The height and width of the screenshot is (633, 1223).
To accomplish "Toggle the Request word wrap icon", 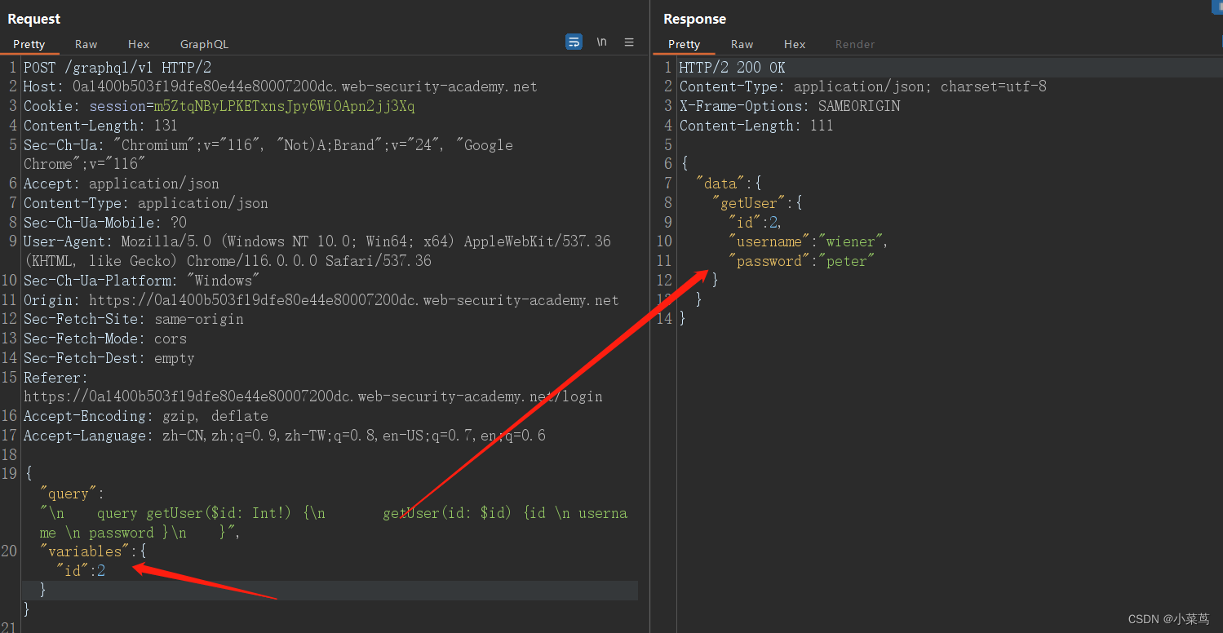I will pos(574,42).
